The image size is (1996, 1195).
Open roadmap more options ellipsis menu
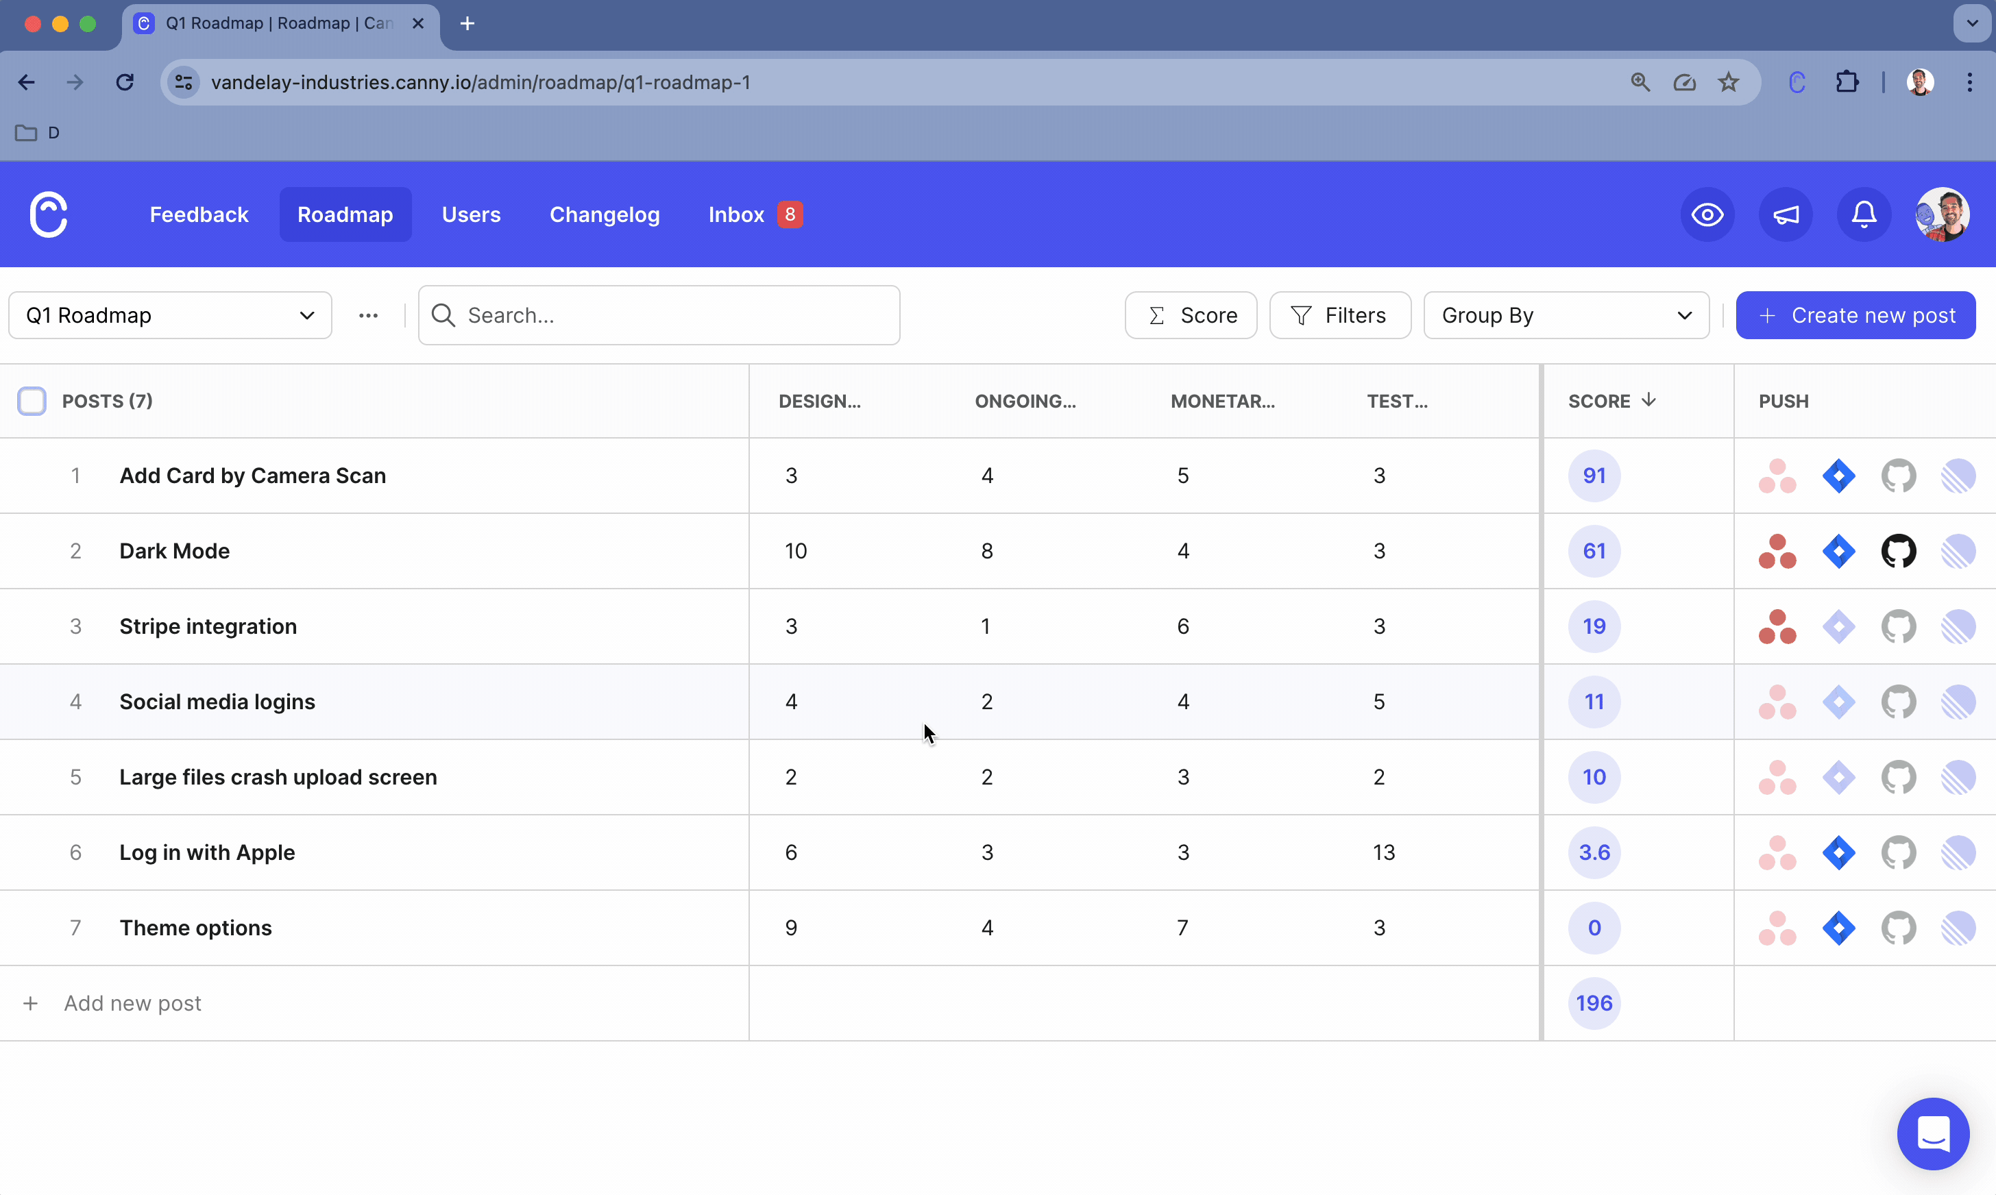(x=368, y=316)
